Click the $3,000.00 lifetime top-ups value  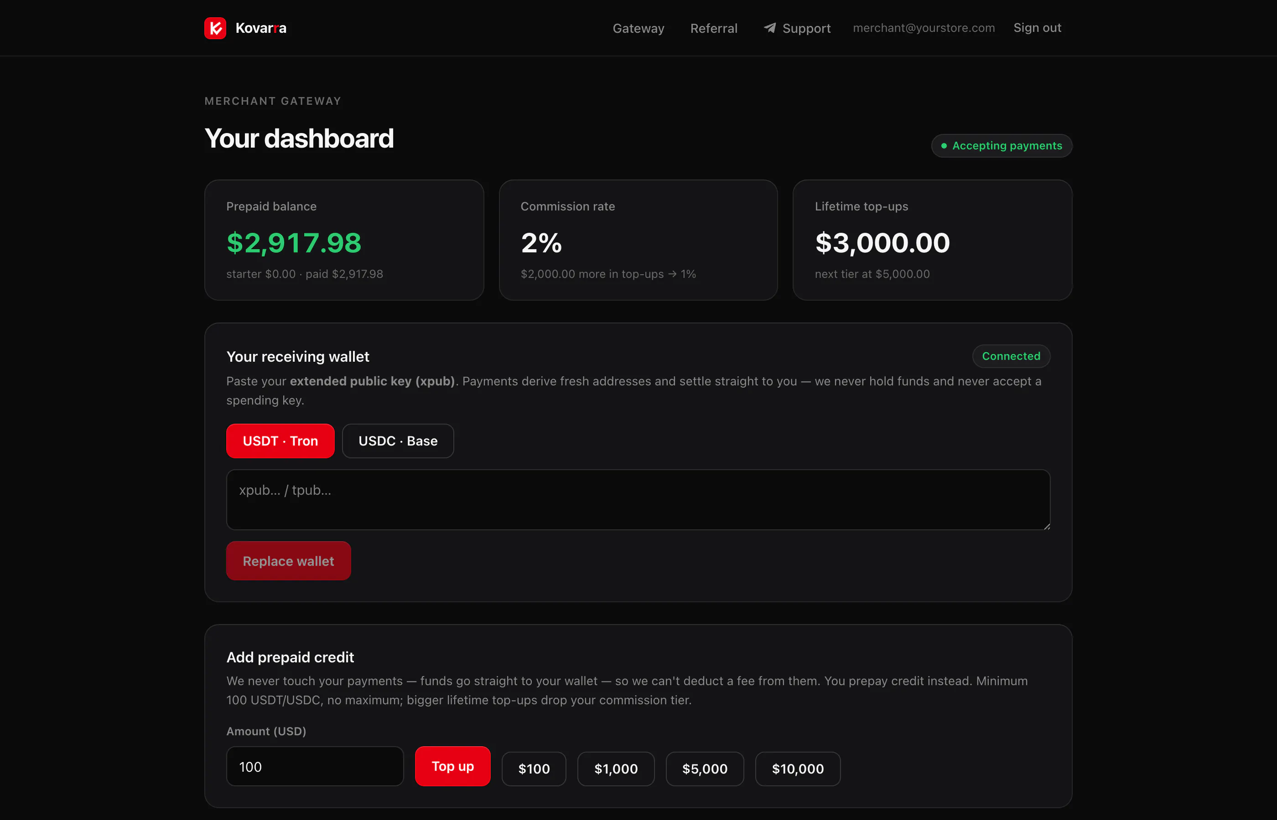[x=882, y=243]
